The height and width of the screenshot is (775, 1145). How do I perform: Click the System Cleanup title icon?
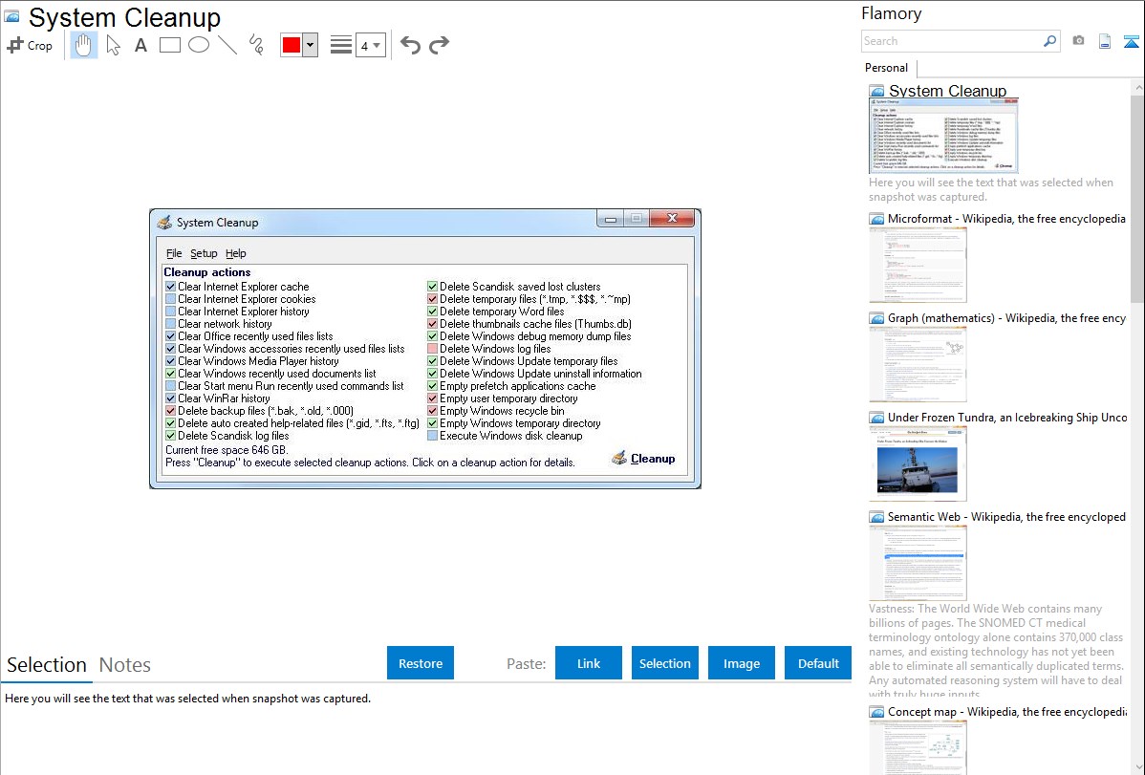pyautogui.click(x=12, y=16)
